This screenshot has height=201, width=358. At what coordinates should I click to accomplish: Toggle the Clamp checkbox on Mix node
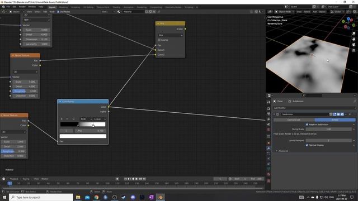159,40
